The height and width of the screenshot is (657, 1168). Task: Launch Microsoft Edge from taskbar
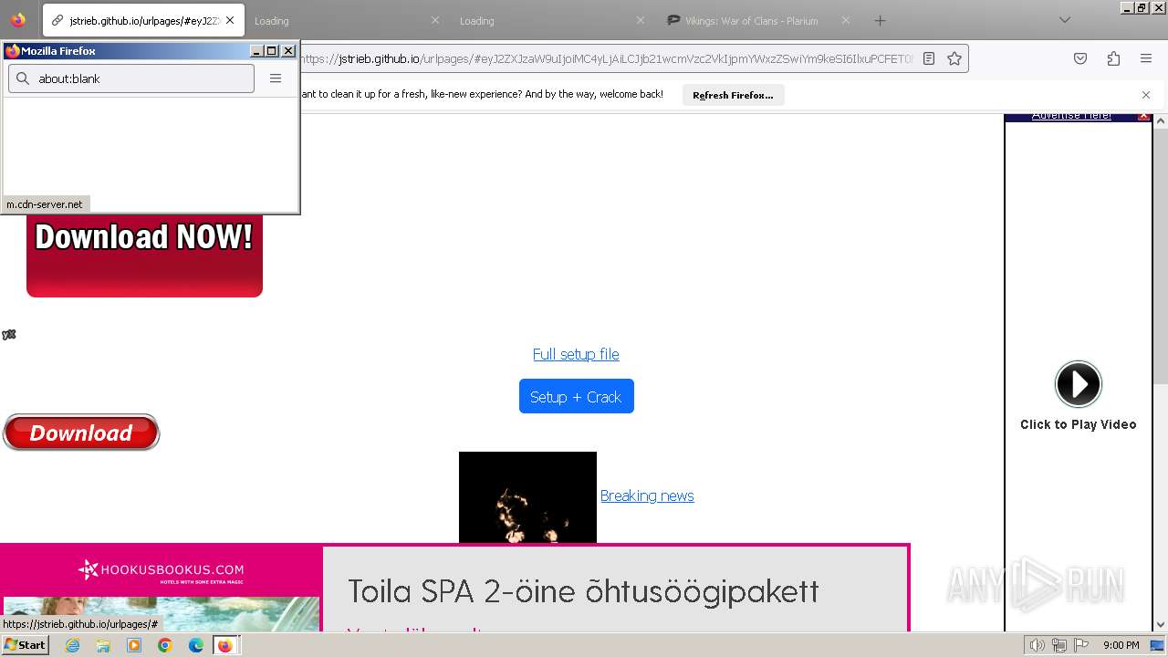point(195,645)
